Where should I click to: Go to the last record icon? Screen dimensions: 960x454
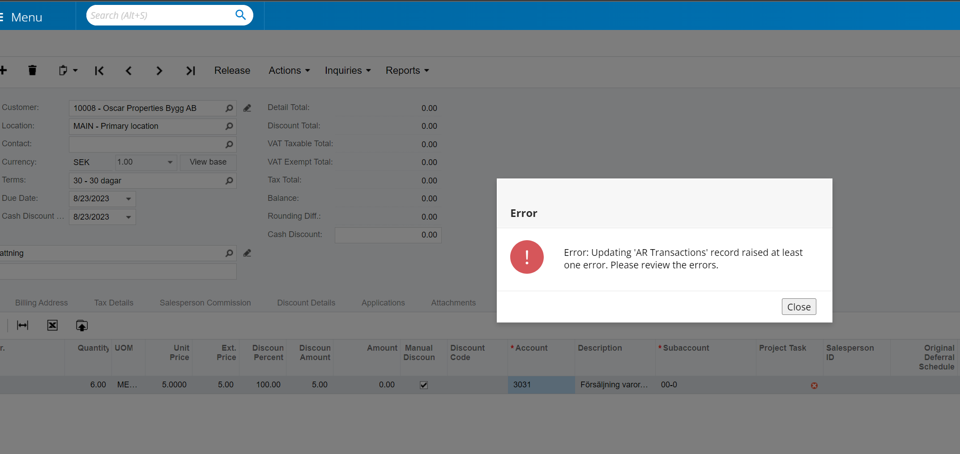point(190,71)
